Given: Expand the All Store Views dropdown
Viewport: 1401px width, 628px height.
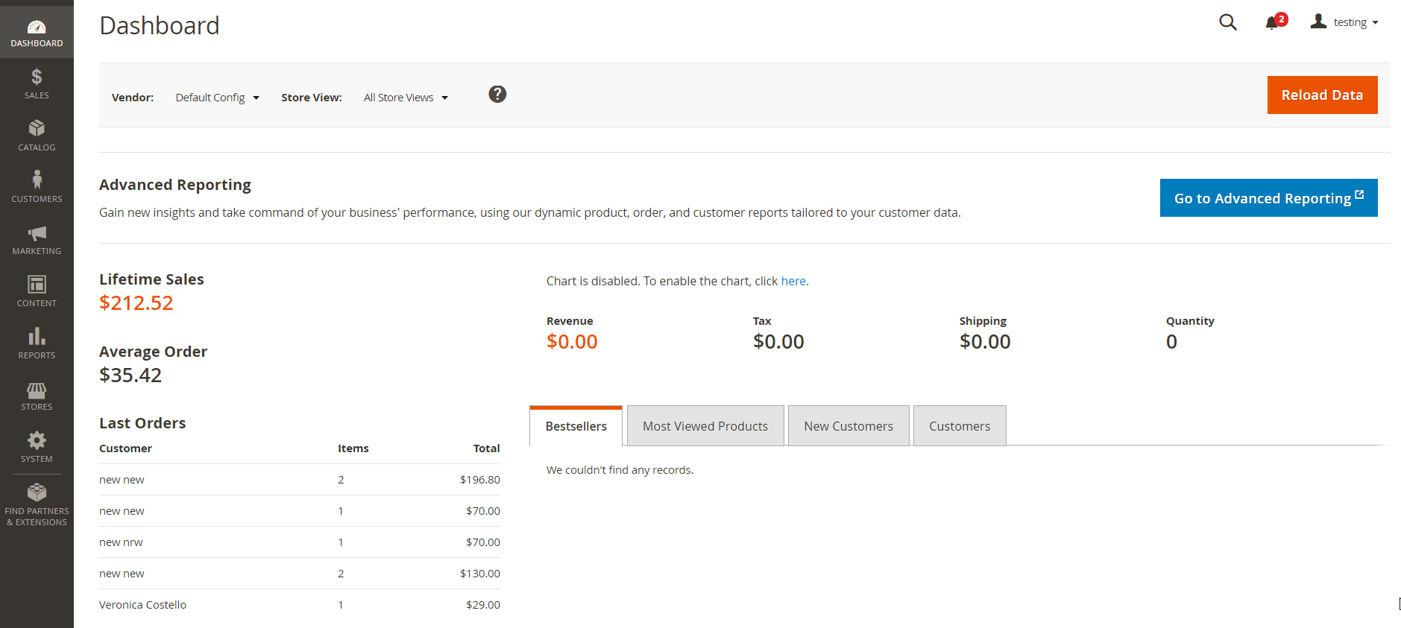Looking at the screenshot, I should click(x=406, y=98).
